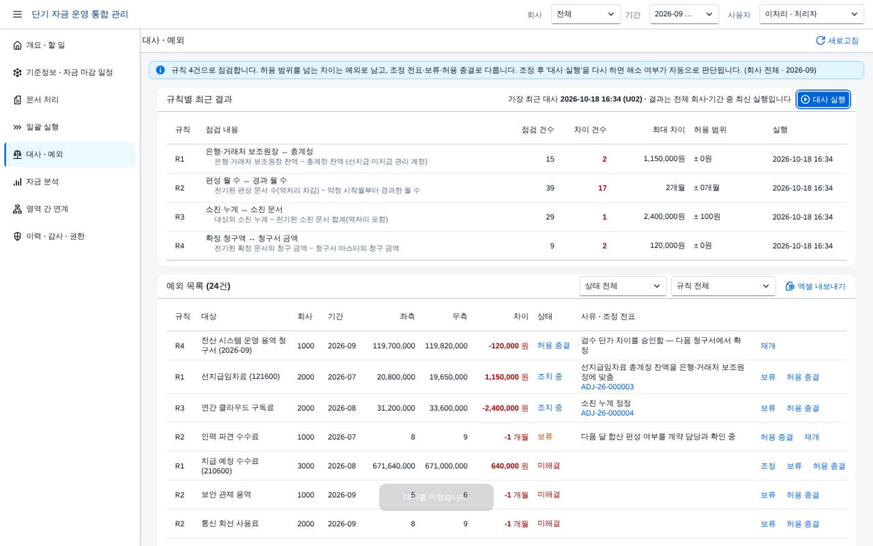Open the 회사 dropdown showing 전체
Screen dimensions: 873x546
pos(586,14)
